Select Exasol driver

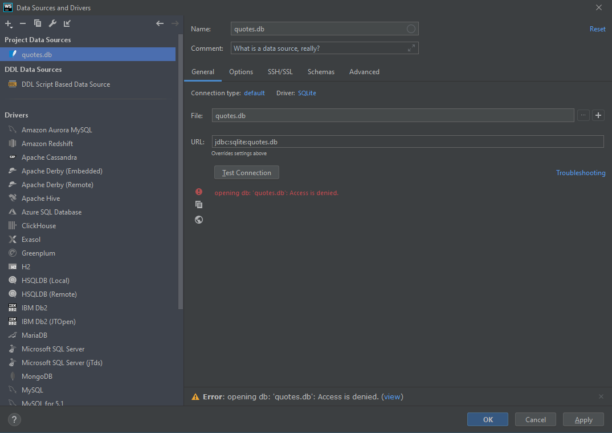88,239
